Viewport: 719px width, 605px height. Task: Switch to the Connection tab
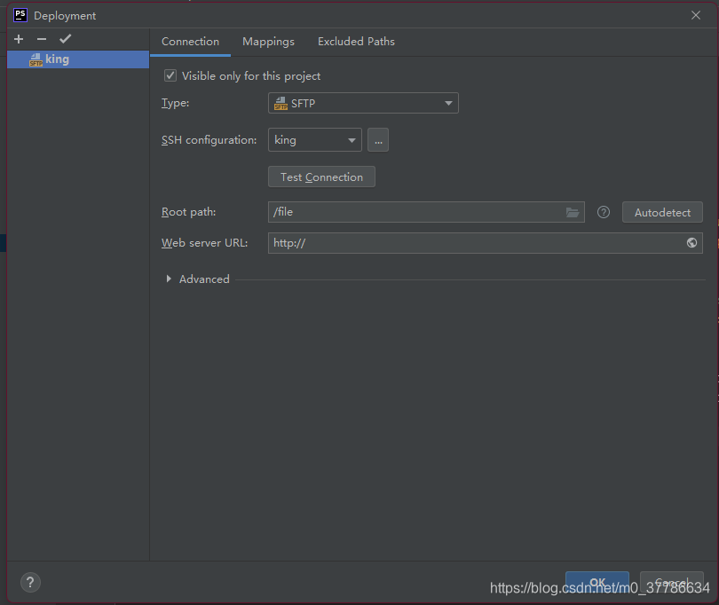point(190,42)
